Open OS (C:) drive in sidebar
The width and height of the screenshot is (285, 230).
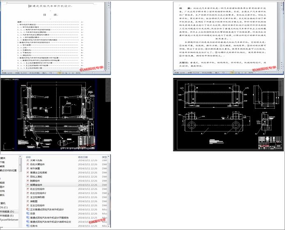pyautogui.click(x=4, y=207)
